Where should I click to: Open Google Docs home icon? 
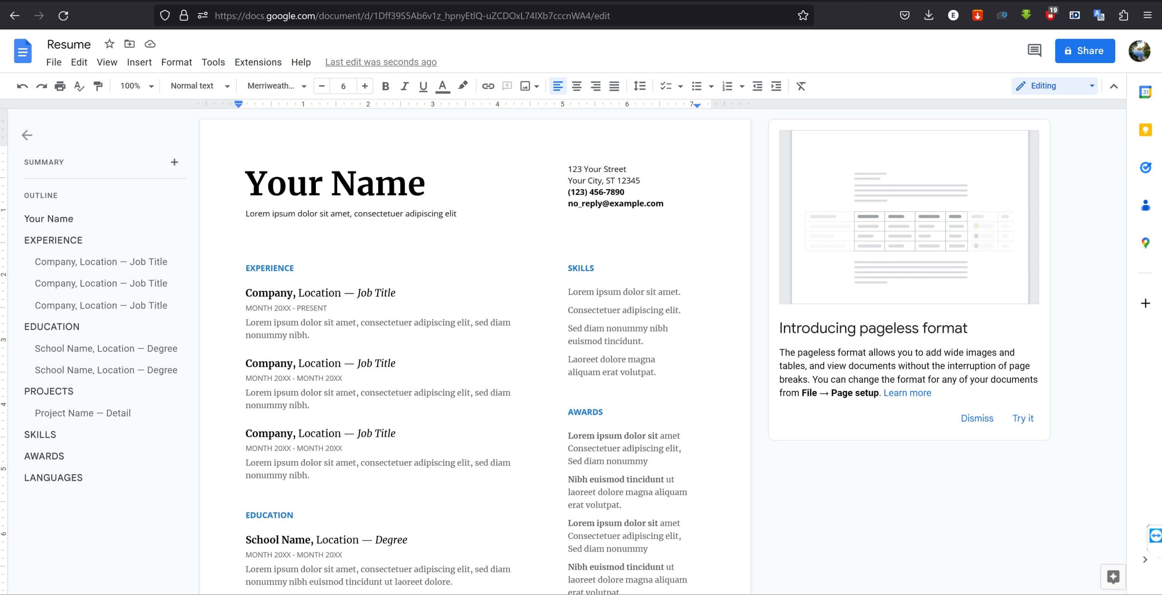point(23,51)
